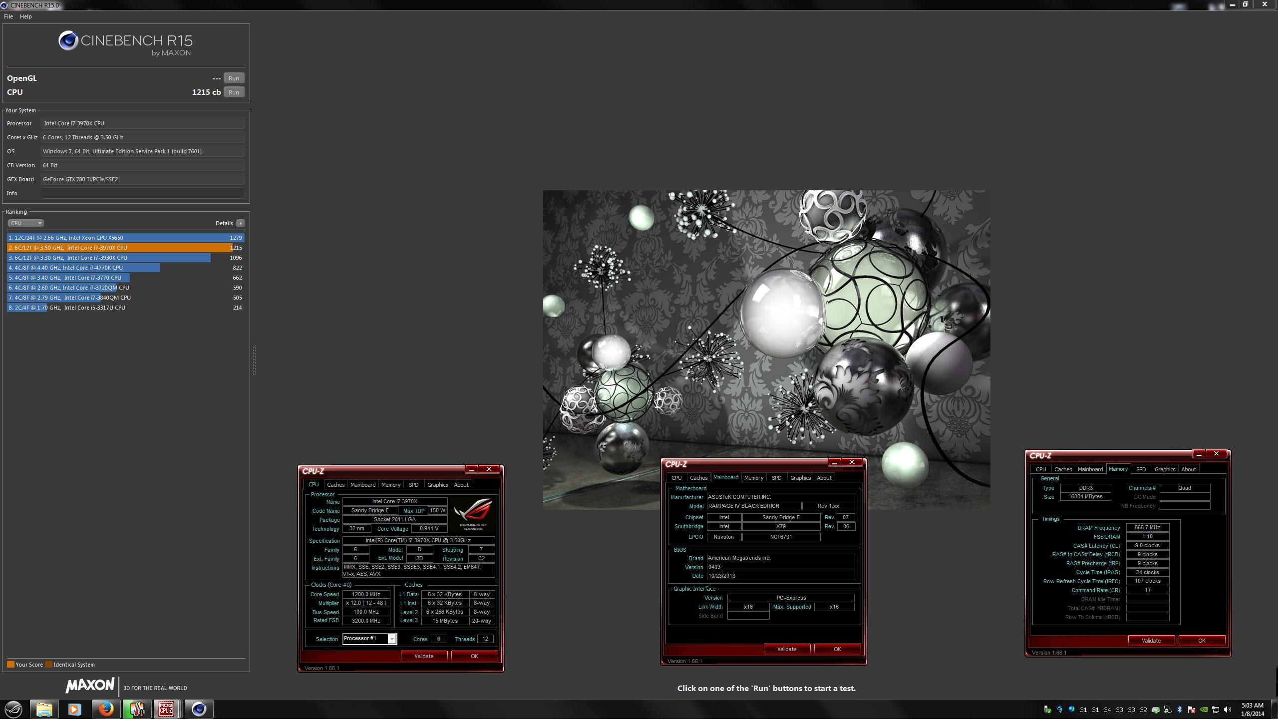
Task: Click the green check drive tray icon
Action: 1156,710
